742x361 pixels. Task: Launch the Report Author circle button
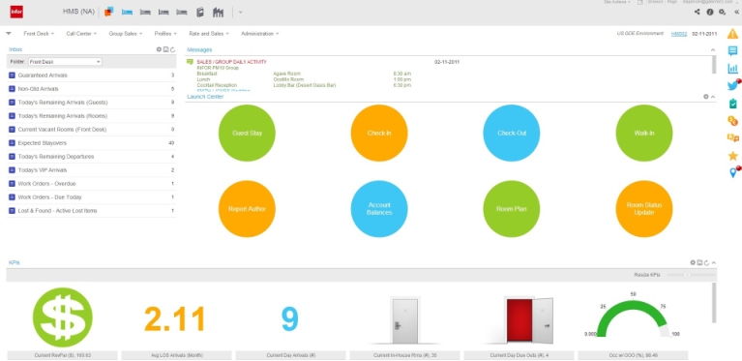coord(247,209)
